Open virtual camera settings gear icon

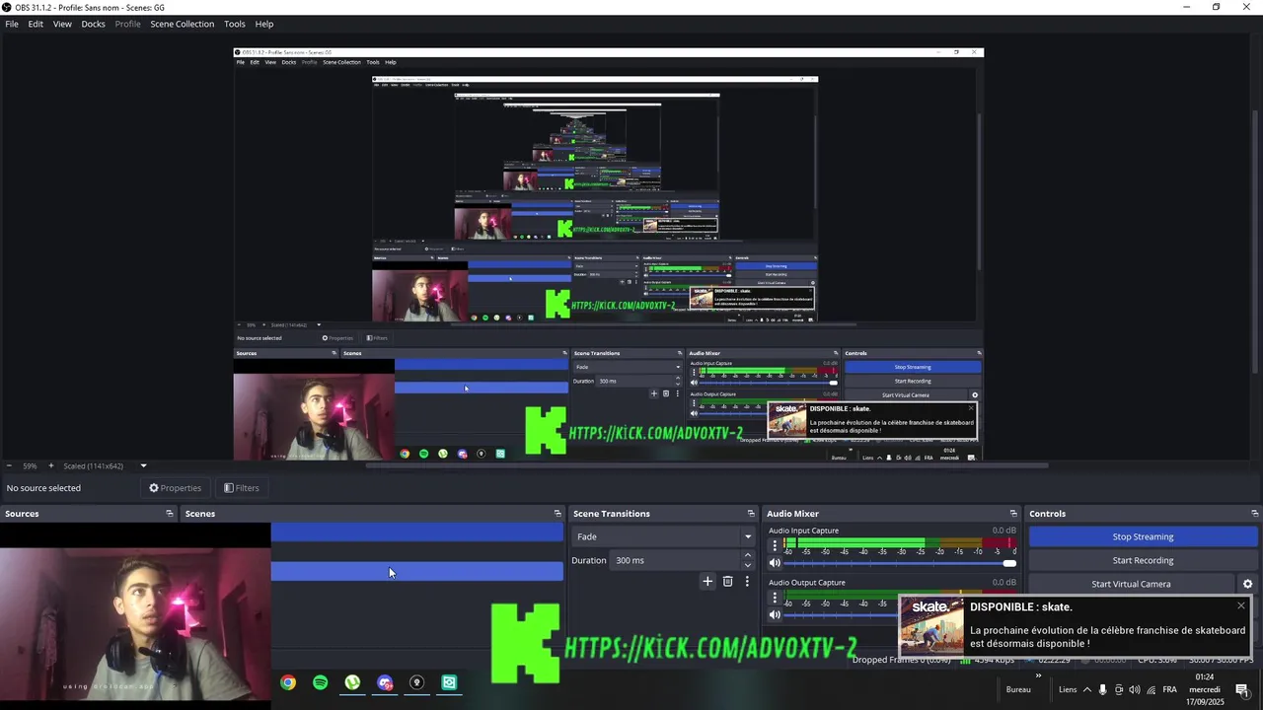(x=1247, y=584)
